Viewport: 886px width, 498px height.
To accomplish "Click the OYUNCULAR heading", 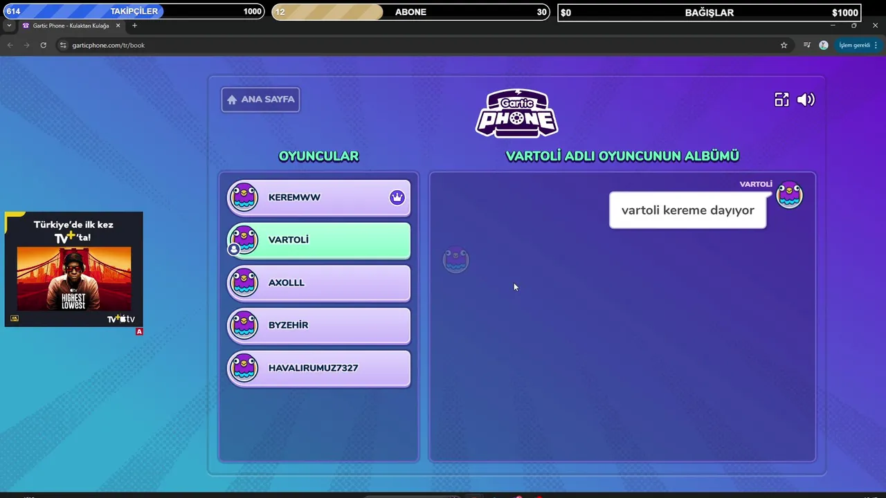I will (318, 156).
